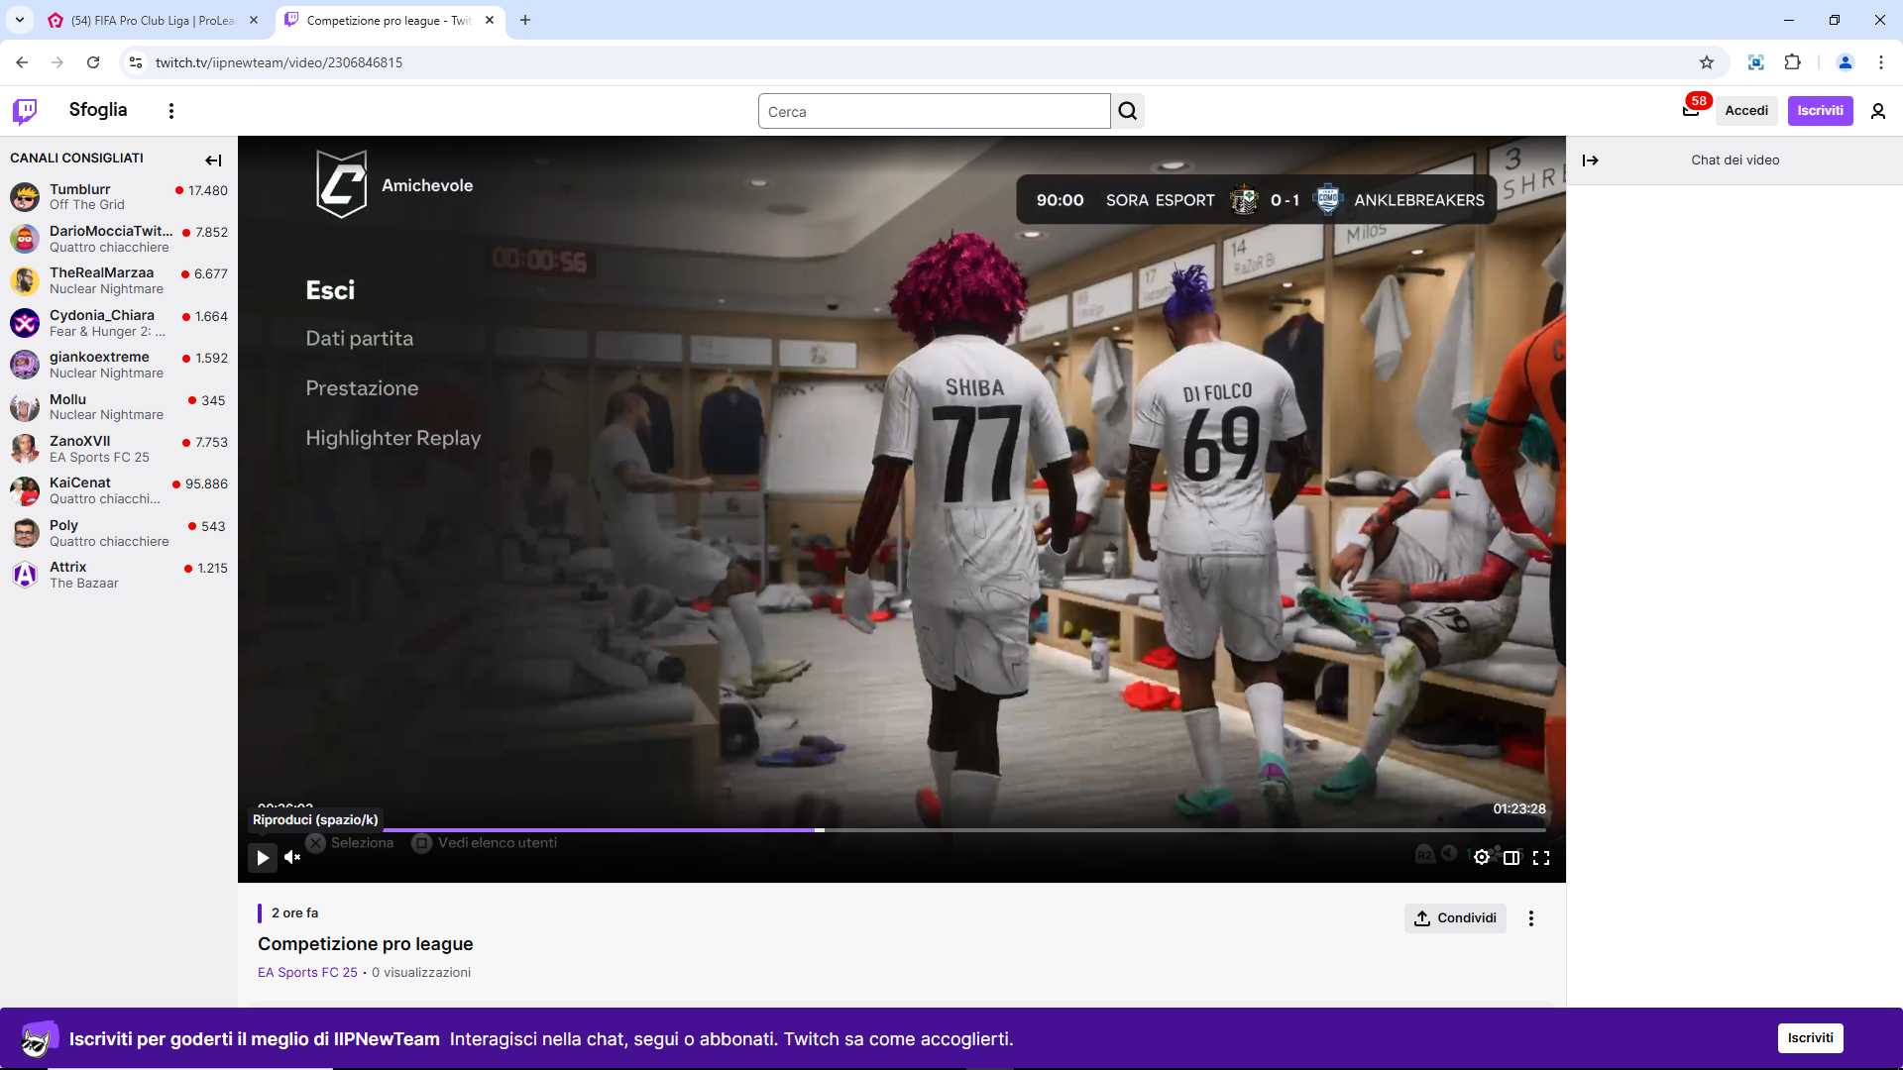Collapse the video chat panel arrow

click(x=1591, y=160)
